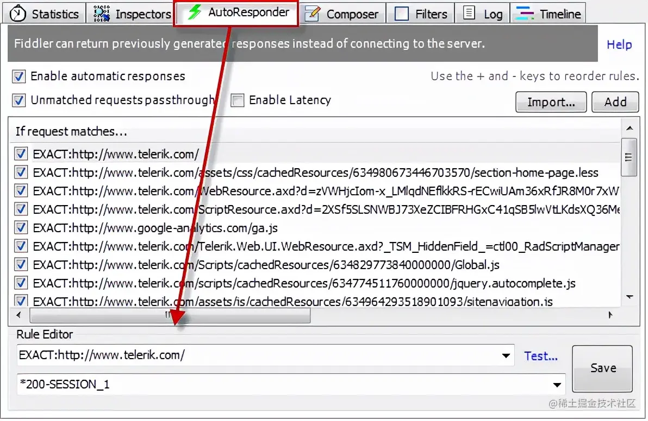Uncheck the jquery.autocomplete.js rule checkbox
Viewport: 648px width, 421px height.
[x=21, y=283]
